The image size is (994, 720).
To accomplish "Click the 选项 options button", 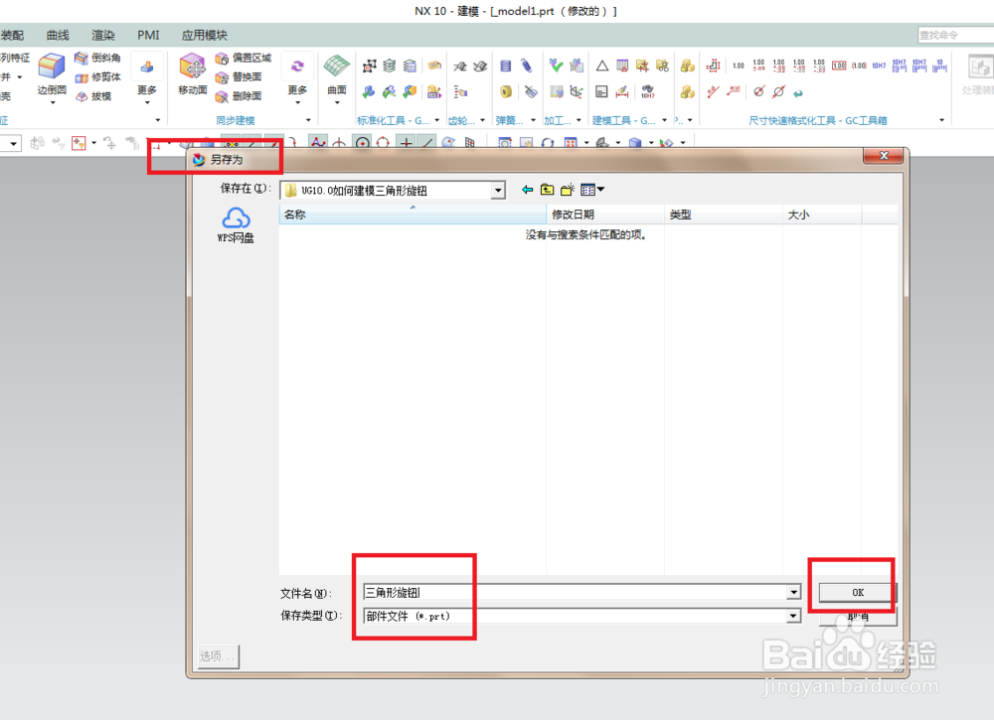I will [219, 656].
